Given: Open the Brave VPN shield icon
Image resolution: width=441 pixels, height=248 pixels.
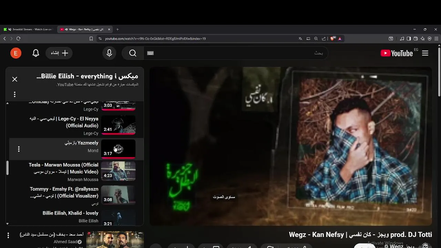Looking at the screenshot, I should [x=430, y=39].
